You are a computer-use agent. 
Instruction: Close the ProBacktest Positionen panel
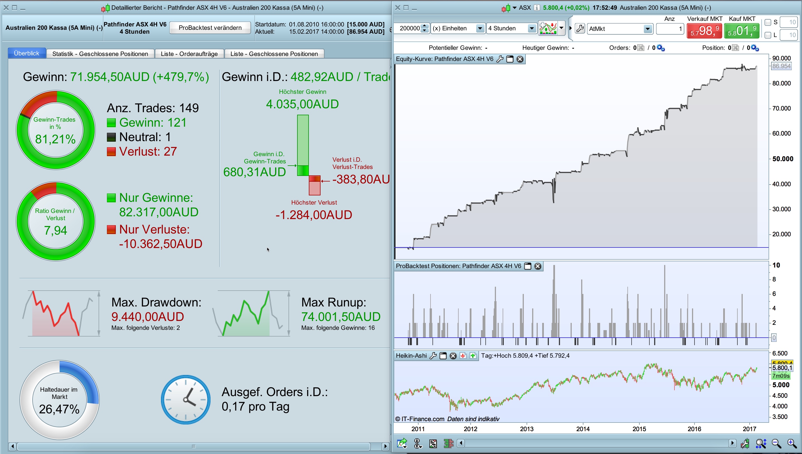(x=538, y=266)
